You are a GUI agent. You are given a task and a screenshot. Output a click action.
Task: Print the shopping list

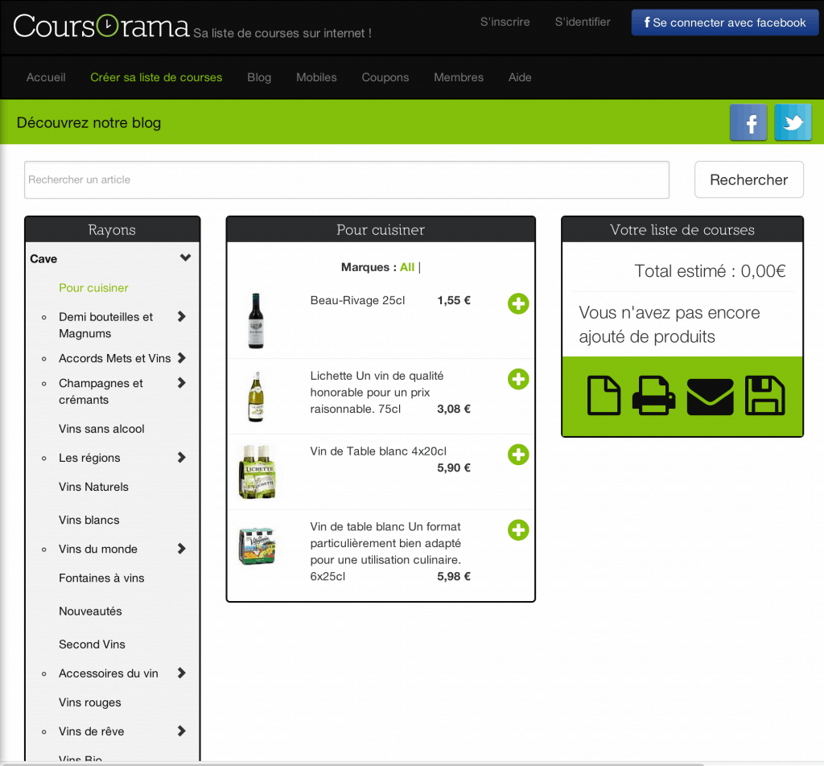tap(653, 396)
